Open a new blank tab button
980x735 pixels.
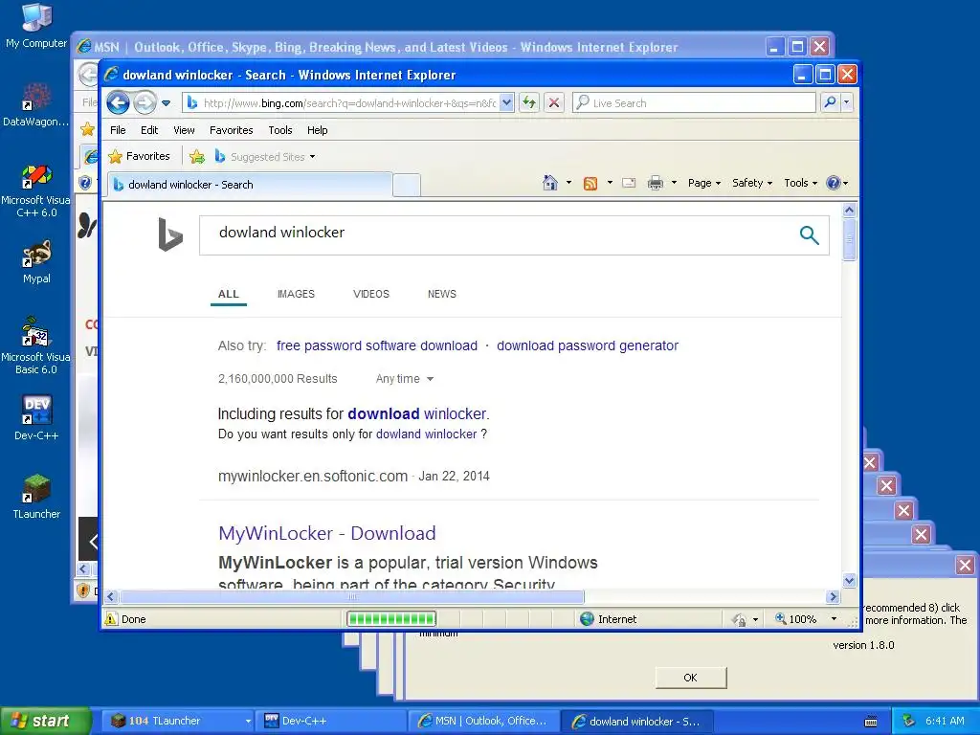tap(407, 186)
